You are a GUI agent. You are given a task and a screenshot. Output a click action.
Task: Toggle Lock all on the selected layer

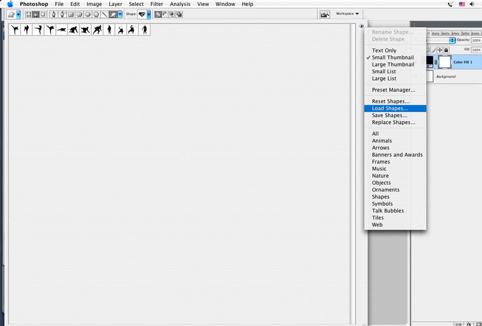(x=446, y=50)
